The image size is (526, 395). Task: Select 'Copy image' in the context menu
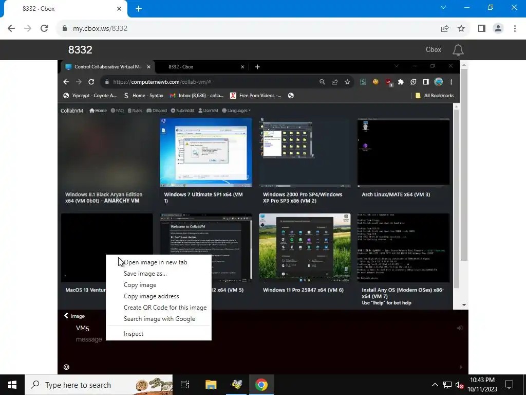pos(159,285)
